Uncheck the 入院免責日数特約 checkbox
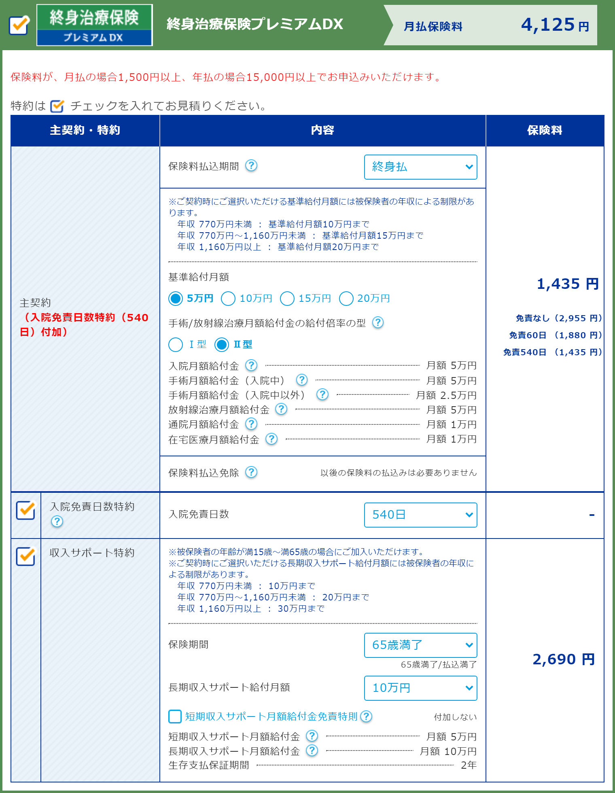This screenshot has width=615, height=793. 26,510
